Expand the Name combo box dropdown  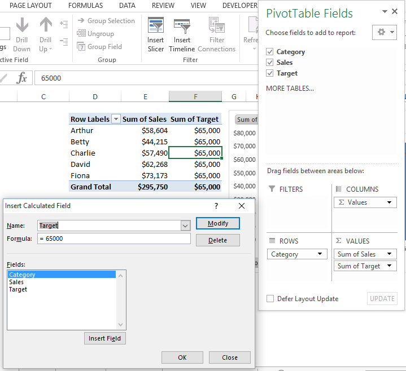tap(185, 226)
